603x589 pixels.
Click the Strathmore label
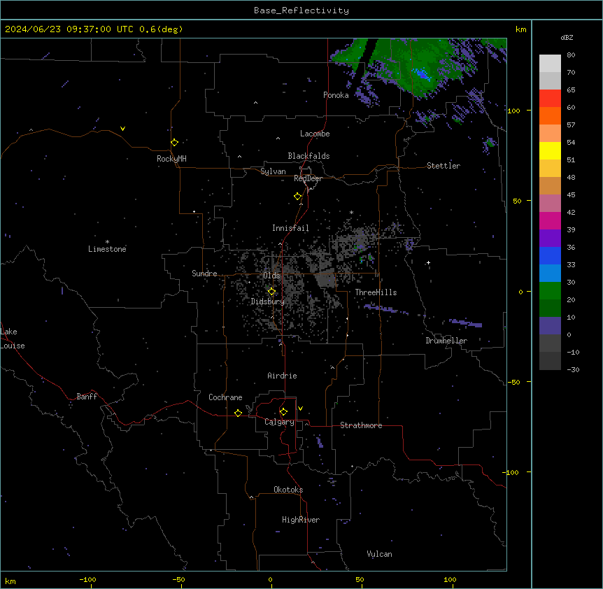[361, 425]
